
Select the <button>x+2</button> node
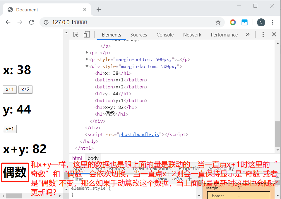(121, 87)
